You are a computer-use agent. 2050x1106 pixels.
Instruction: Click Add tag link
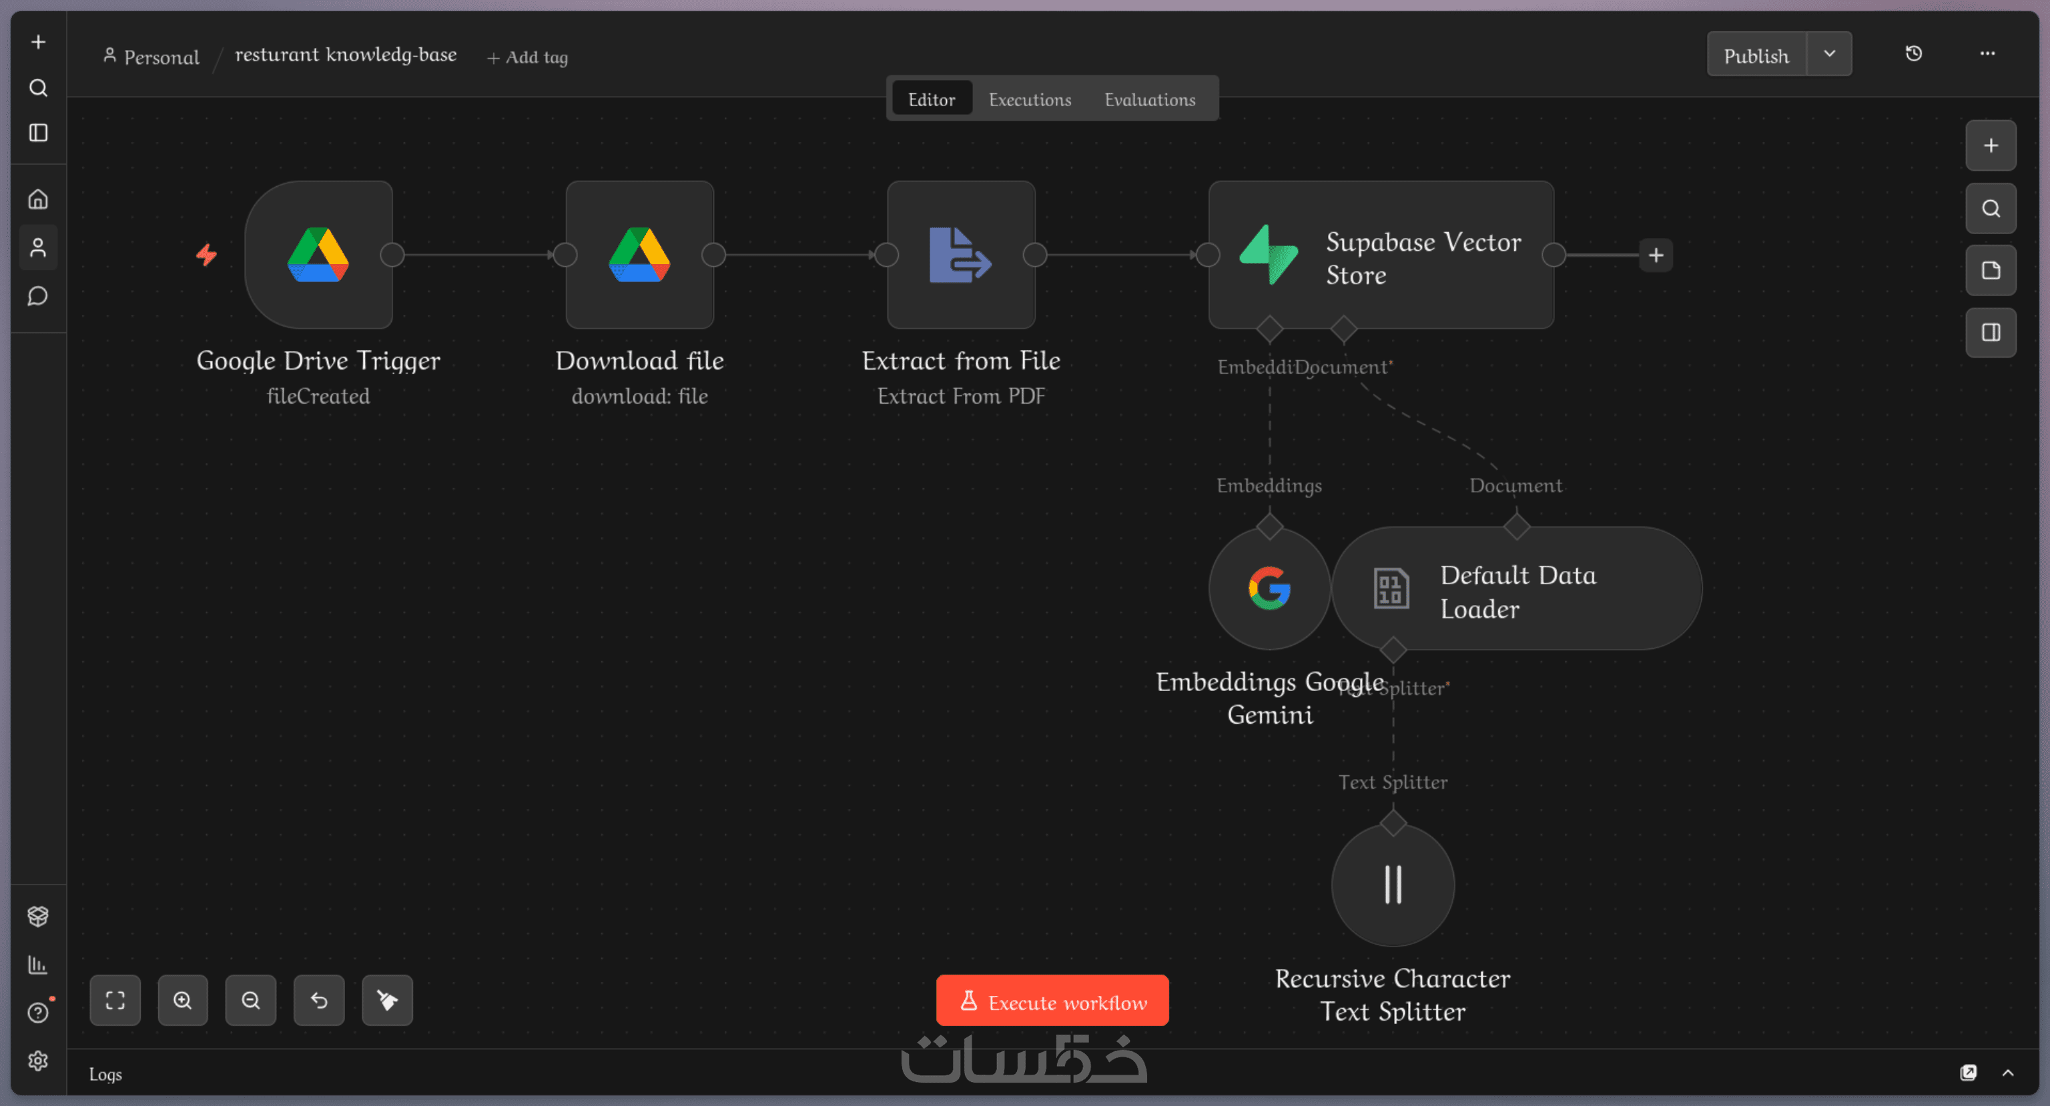pyautogui.click(x=528, y=57)
